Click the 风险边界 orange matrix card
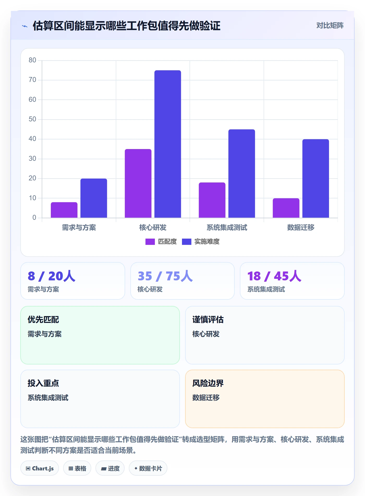Image resolution: width=365 pixels, height=496 pixels. tap(265, 399)
